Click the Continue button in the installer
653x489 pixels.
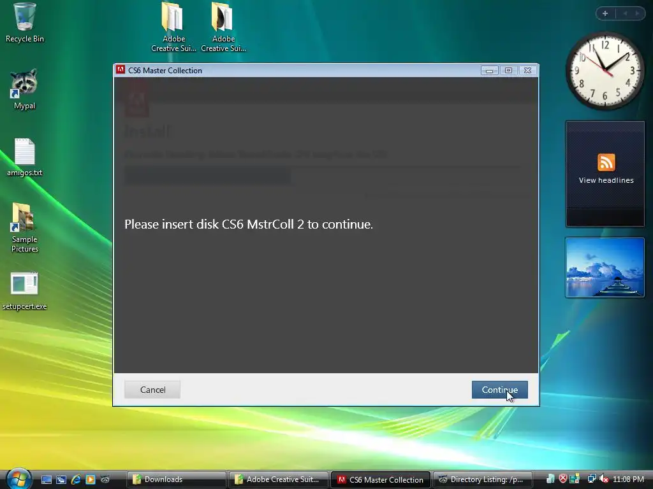pos(499,390)
